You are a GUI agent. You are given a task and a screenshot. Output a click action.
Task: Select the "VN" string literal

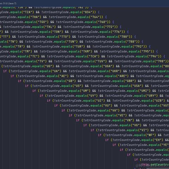(129, 120)
